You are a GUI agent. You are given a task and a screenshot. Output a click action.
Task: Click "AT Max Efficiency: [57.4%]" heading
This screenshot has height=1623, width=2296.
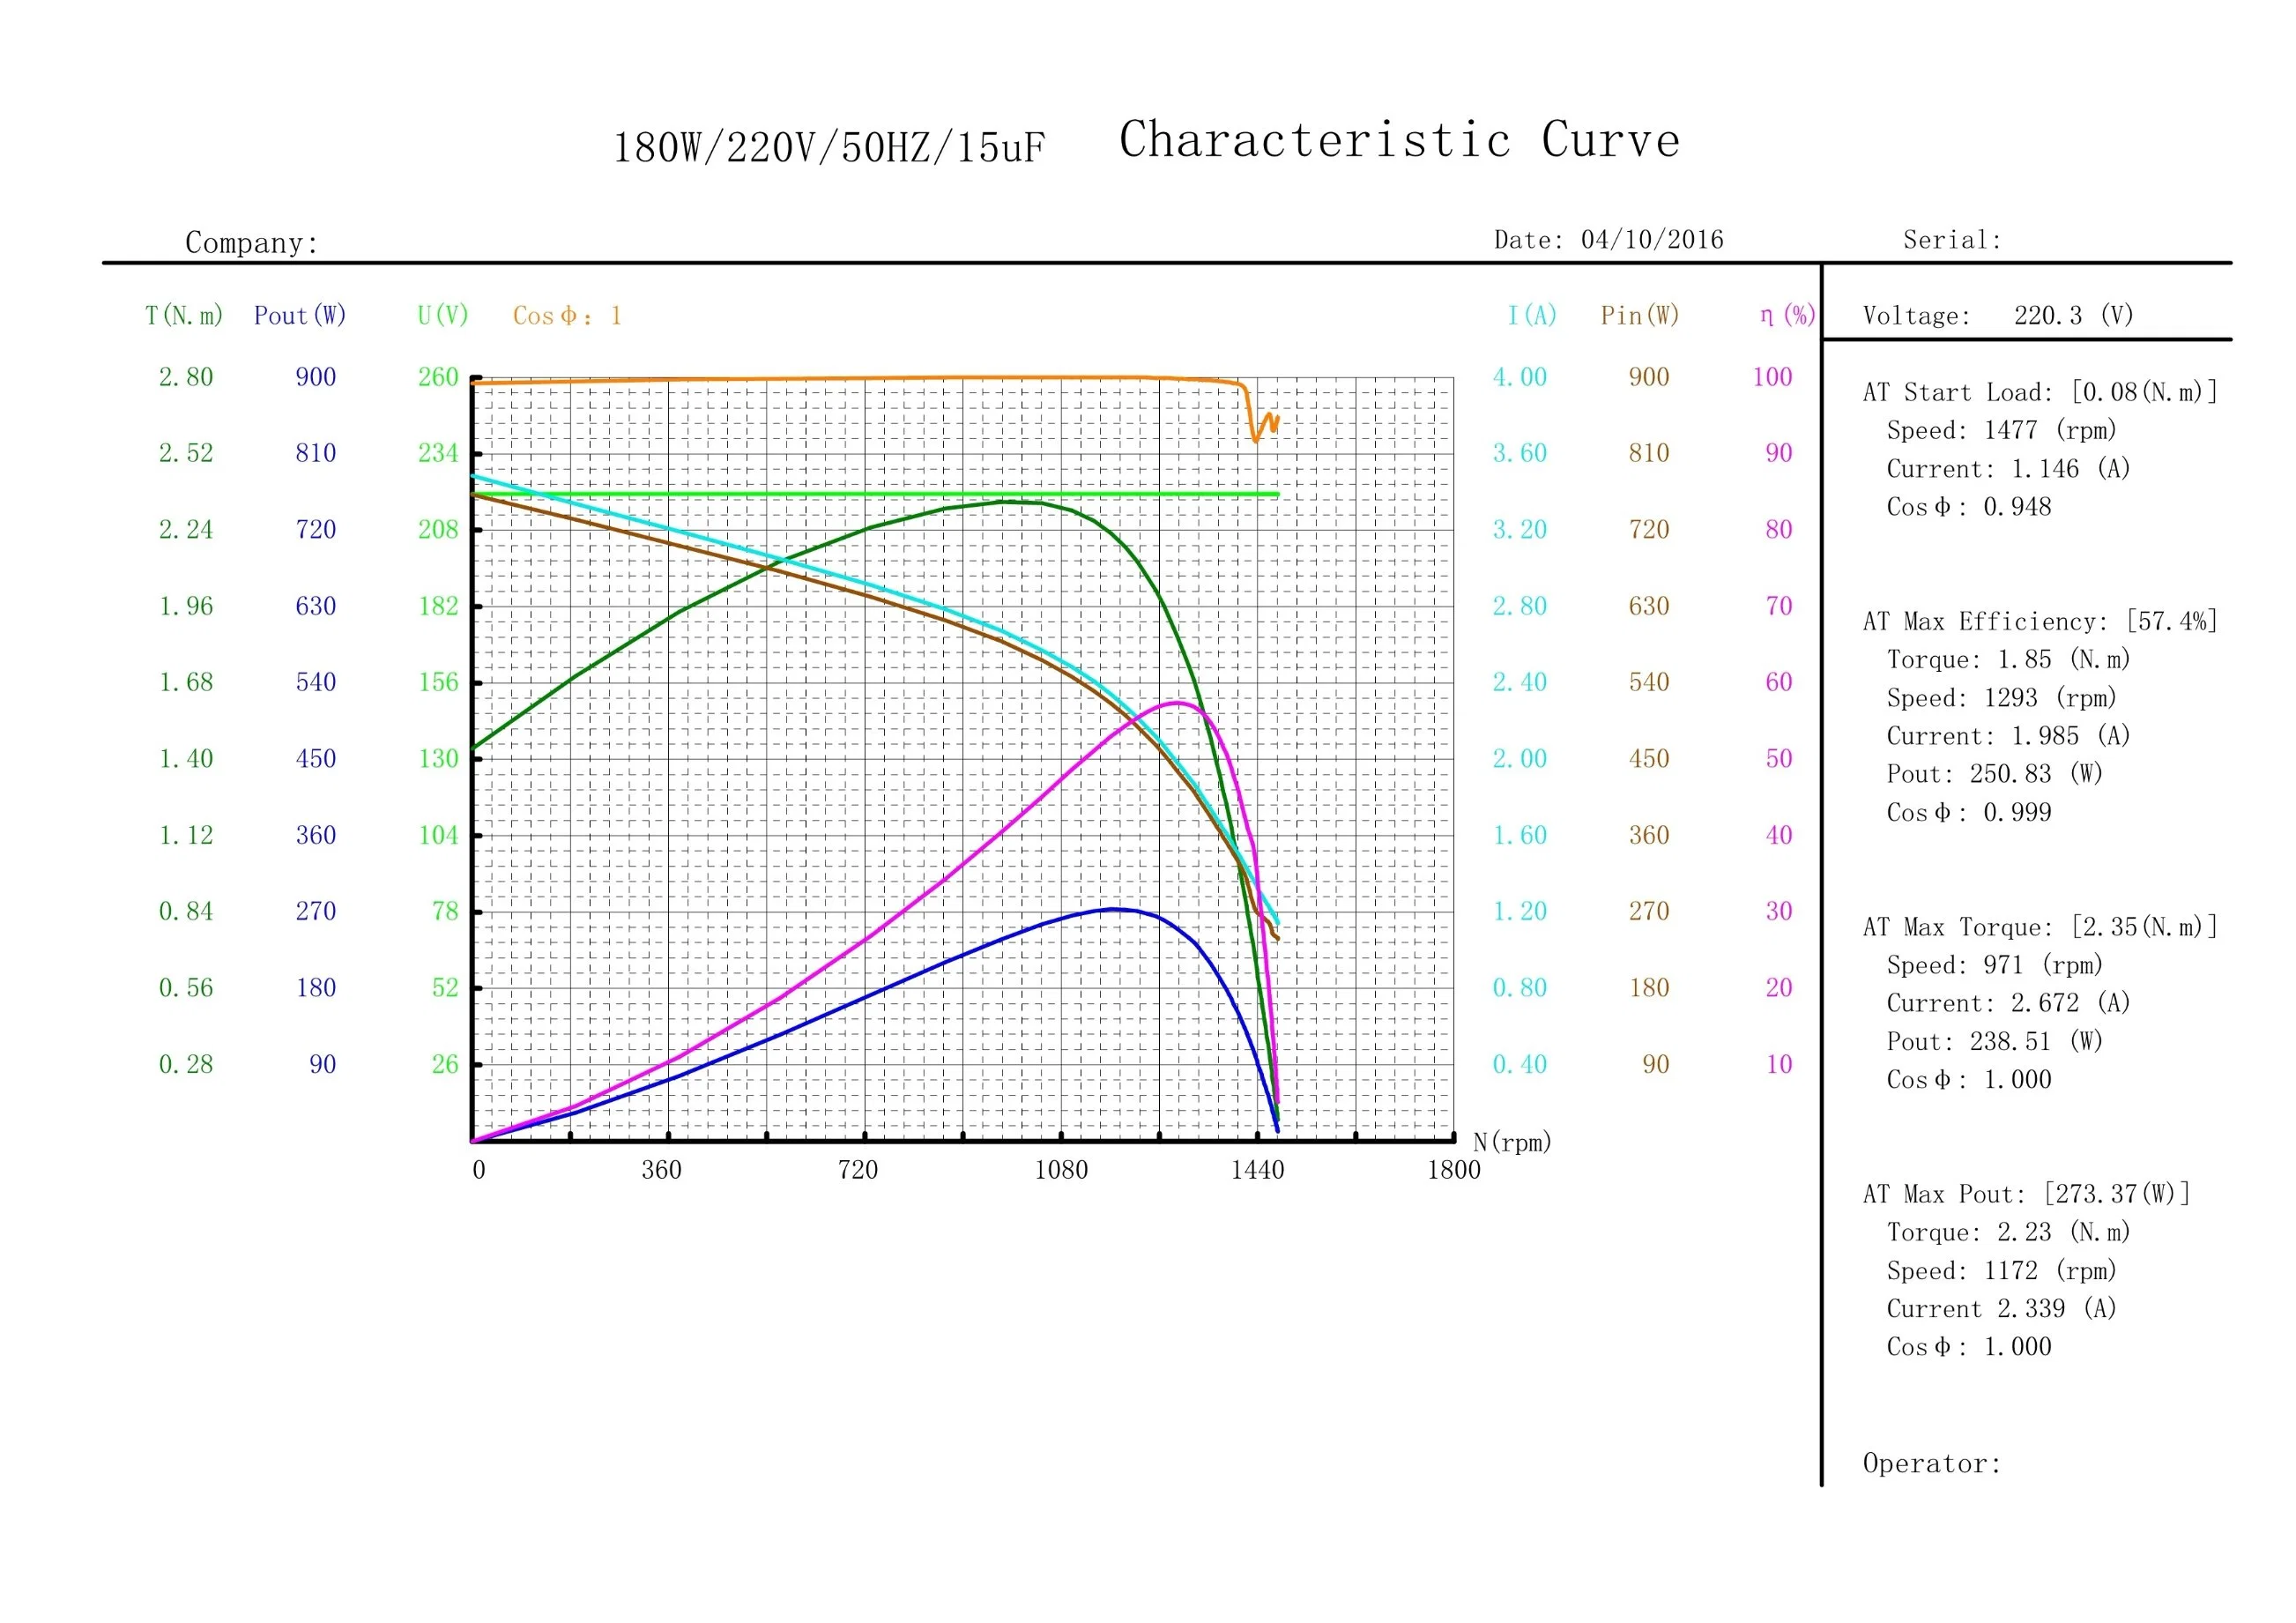coord(2040,622)
